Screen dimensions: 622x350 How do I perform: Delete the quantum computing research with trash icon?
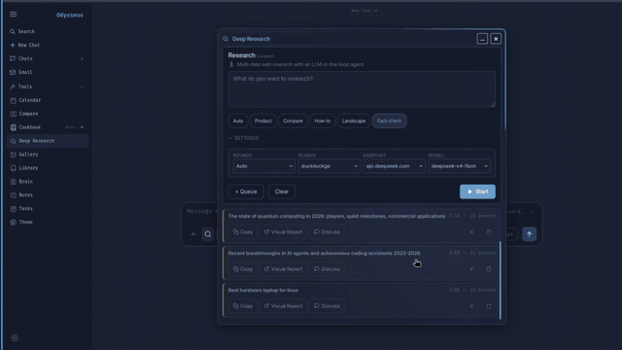pyautogui.click(x=489, y=232)
